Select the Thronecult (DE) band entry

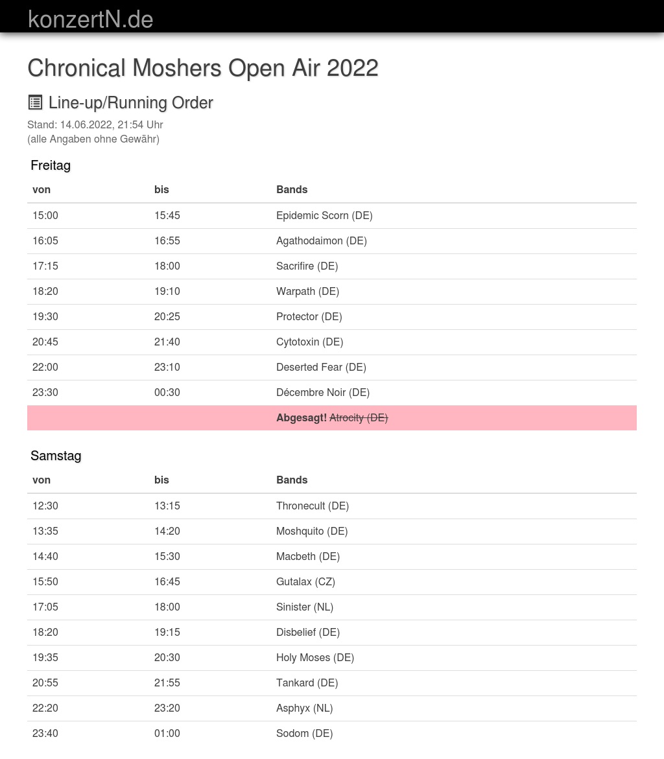click(313, 506)
